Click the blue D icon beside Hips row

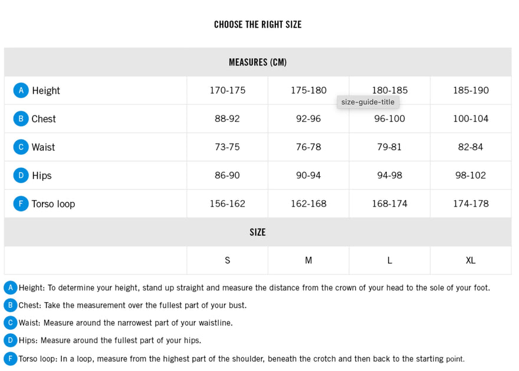21,175
